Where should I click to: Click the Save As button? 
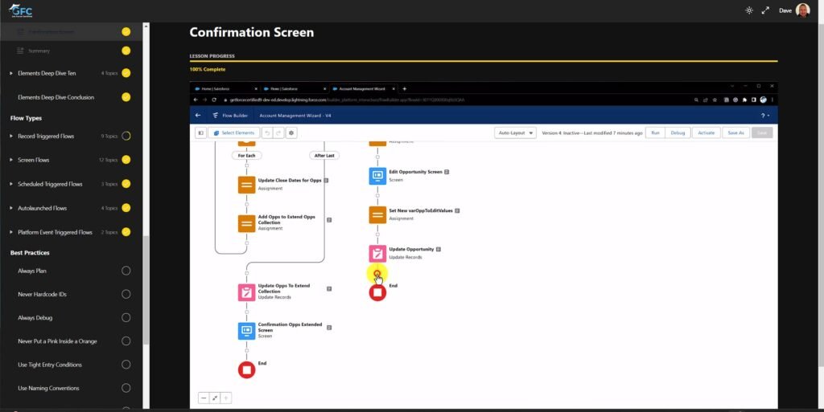(x=735, y=133)
